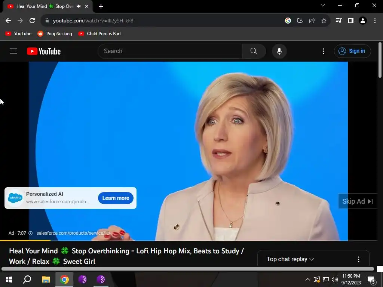Click the first Tor Browser taskbar icon
The height and width of the screenshot is (287, 383).
click(82, 280)
